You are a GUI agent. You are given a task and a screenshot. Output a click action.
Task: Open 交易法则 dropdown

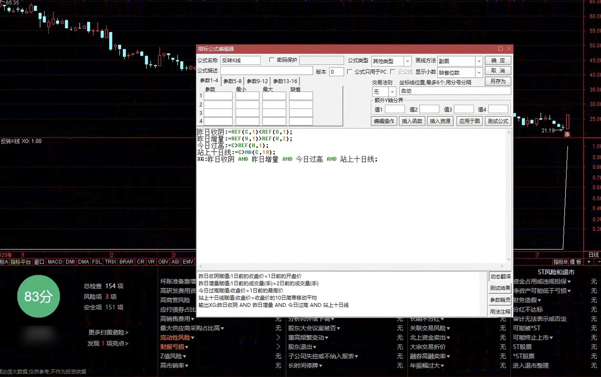pyautogui.click(x=392, y=92)
